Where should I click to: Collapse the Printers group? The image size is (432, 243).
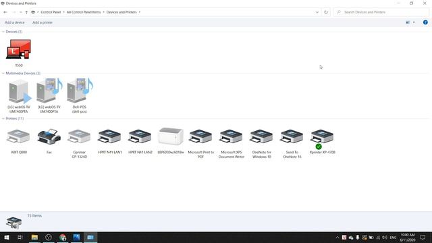(x=3, y=119)
